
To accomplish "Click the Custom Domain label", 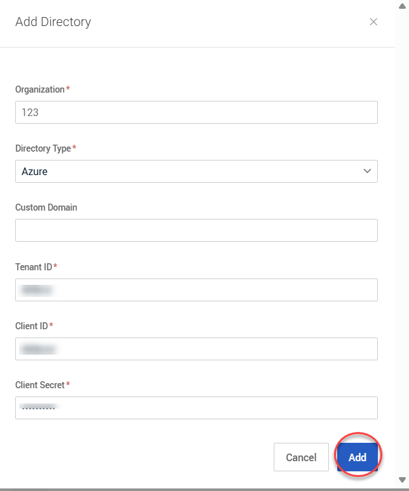I will pos(46,207).
